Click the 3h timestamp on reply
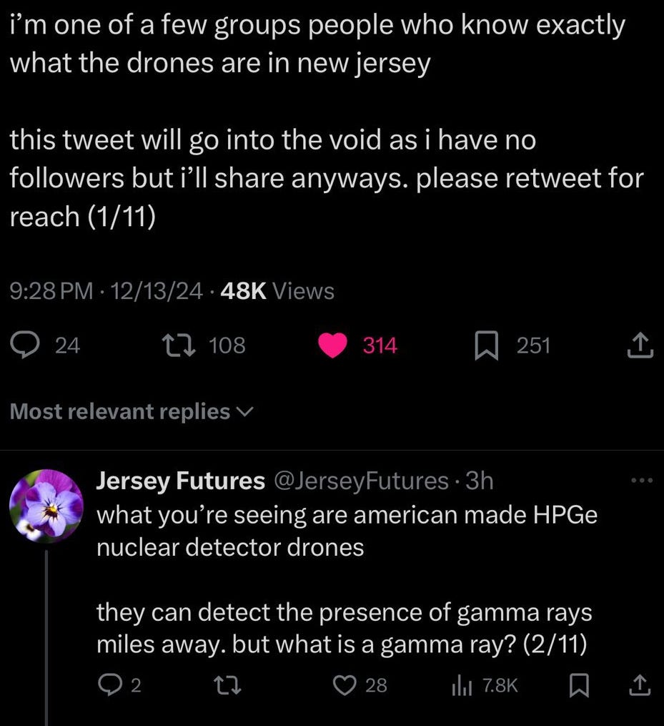This screenshot has width=664, height=726. [479, 481]
